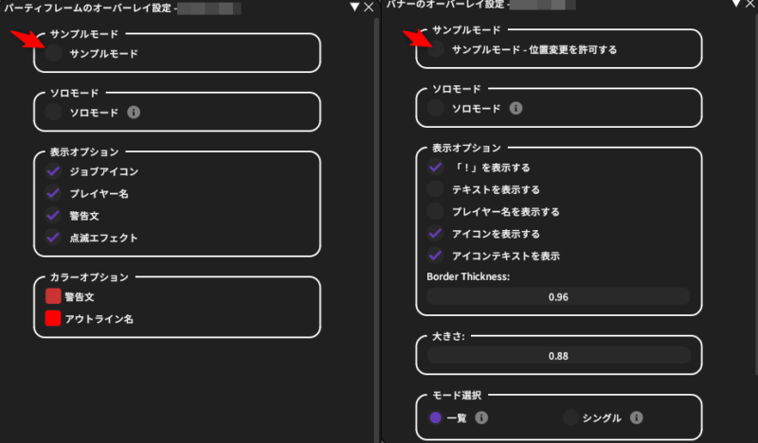758x443 pixels.
Task: Close the パーティフレーム overlay settings window
Action: pos(369,7)
